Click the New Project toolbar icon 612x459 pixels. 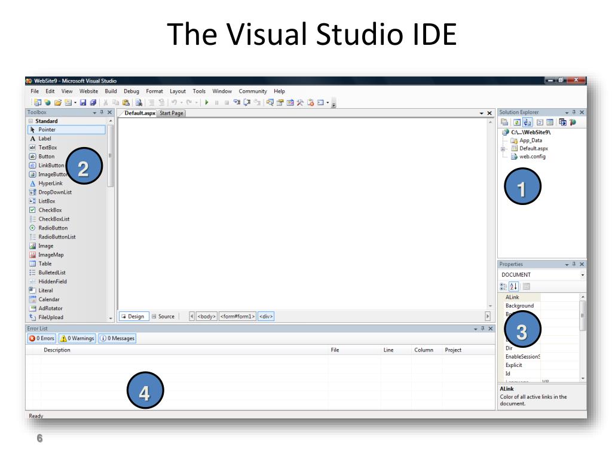click(x=38, y=103)
